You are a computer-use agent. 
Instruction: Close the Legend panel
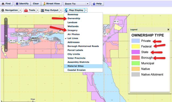click(169, 29)
